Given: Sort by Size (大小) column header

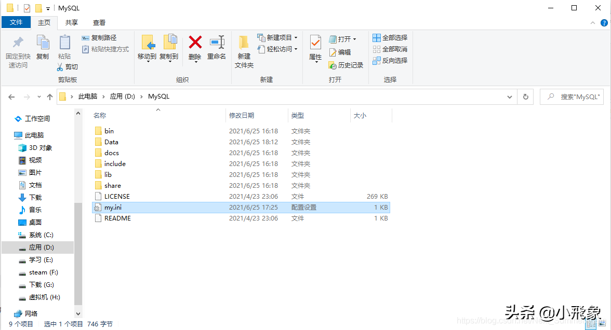Looking at the screenshot, I should [x=360, y=116].
